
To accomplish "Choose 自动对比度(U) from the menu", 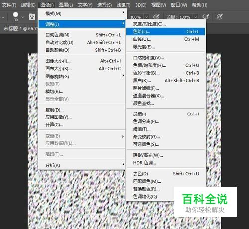I will coord(82,42).
